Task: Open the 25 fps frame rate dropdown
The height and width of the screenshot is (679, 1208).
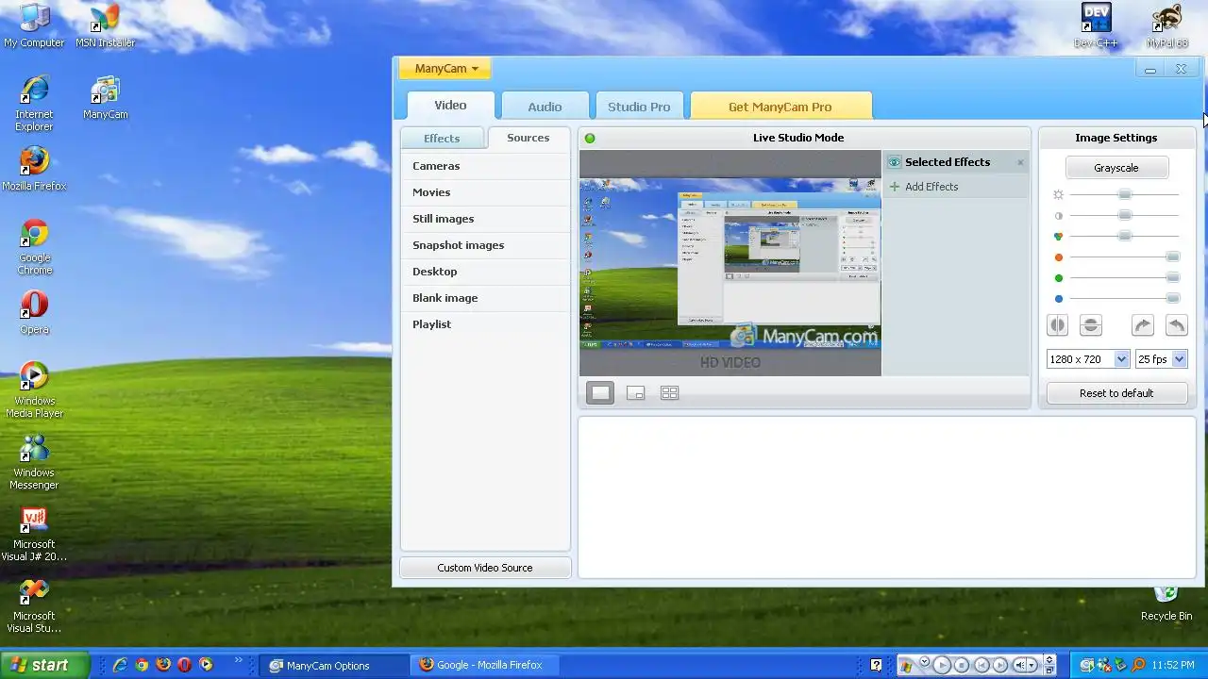Action: tap(1161, 359)
